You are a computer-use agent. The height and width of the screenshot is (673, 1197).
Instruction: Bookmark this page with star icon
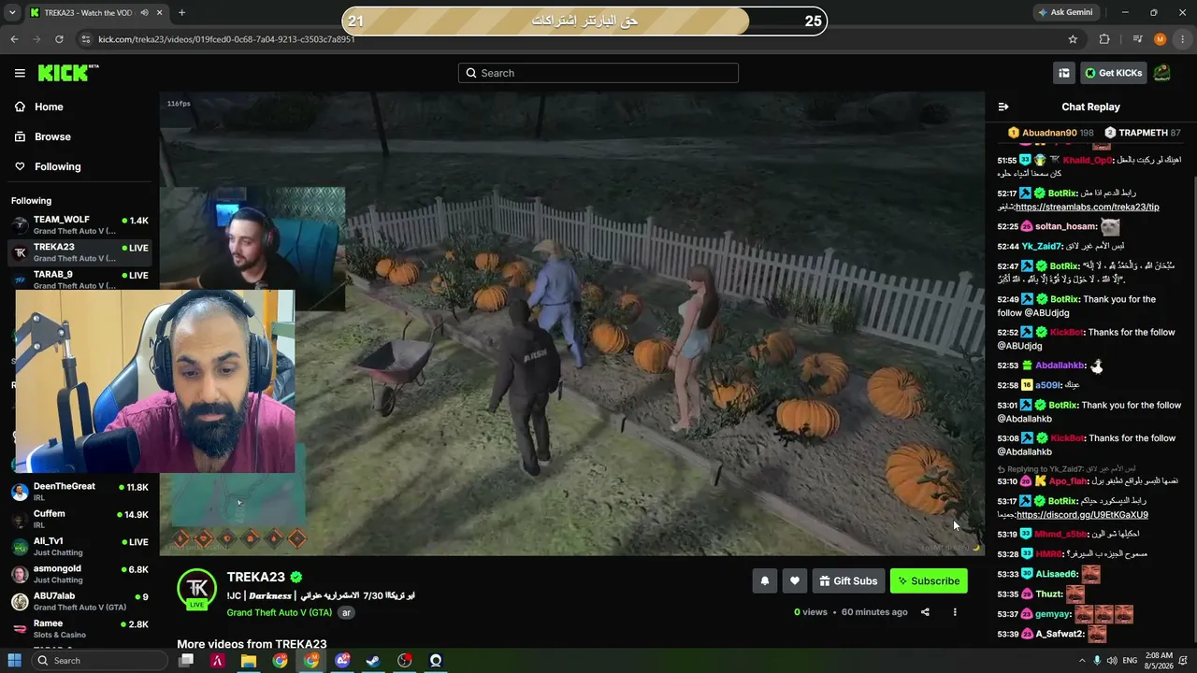pos(1073,39)
